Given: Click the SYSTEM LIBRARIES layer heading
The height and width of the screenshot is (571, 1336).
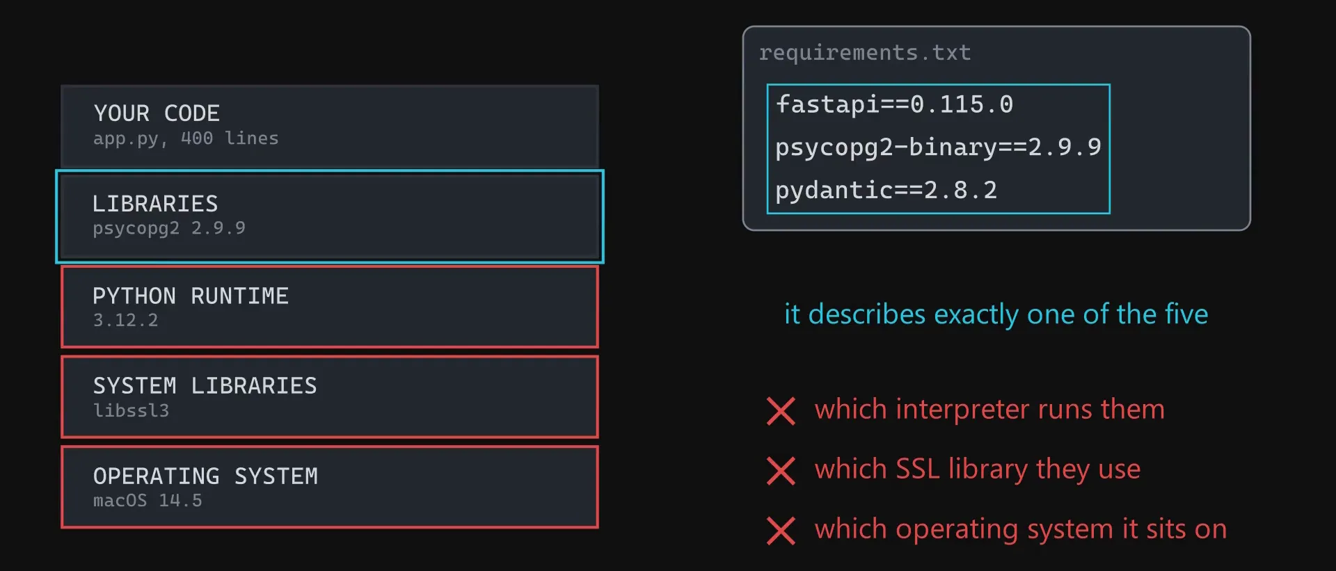Looking at the screenshot, I should pyautogui.click(x=205, y=385).
